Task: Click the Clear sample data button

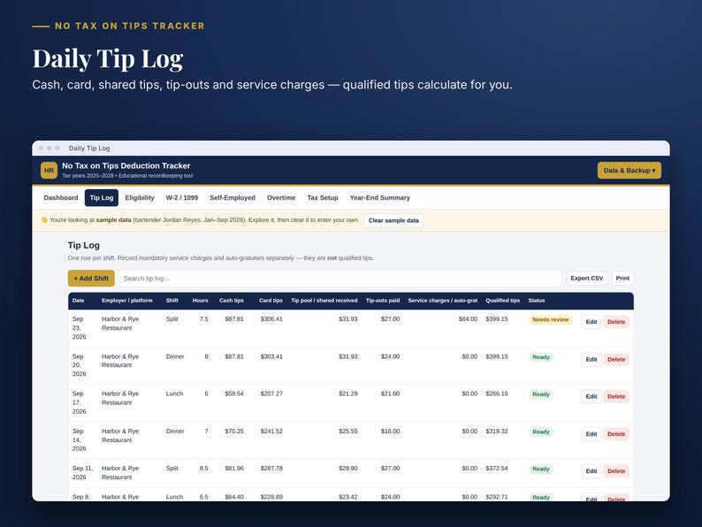Action: 393,220
